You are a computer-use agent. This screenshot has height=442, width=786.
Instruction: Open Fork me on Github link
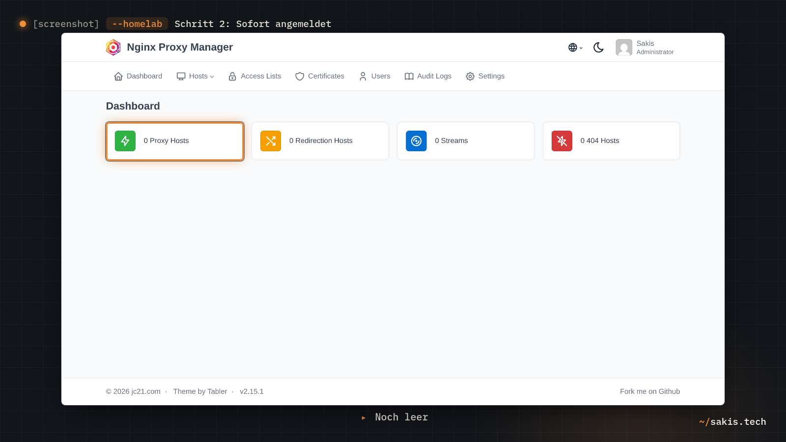click(650, 391)
